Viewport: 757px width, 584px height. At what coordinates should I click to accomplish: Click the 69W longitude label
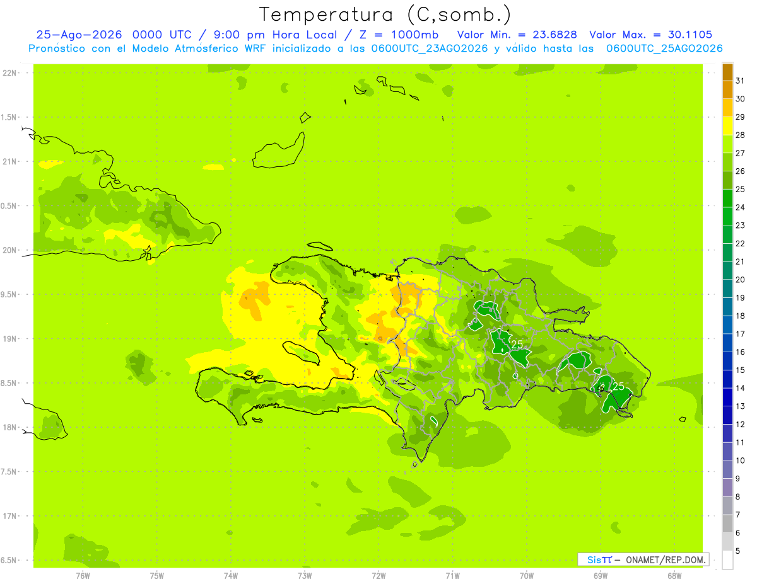point(601,576)
